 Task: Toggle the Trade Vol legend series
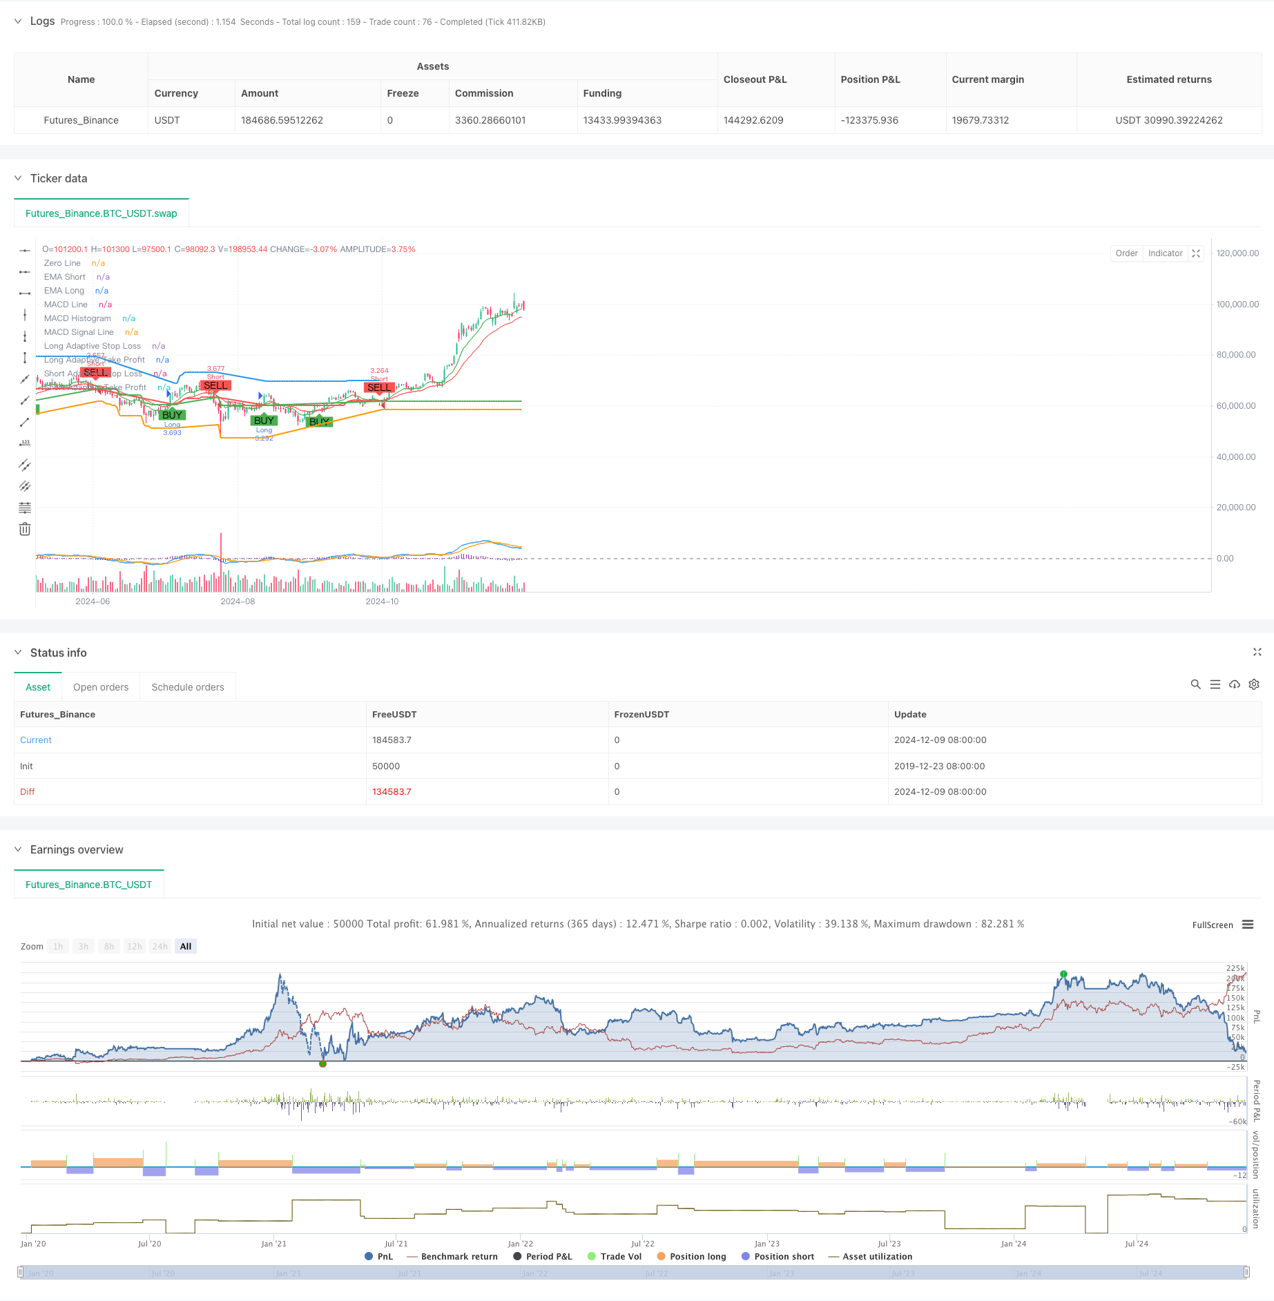click(x=615, y=1256)
